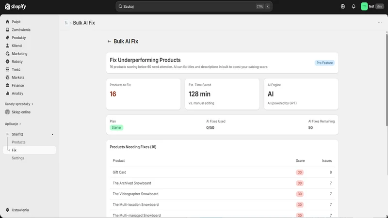The width and height of the screenshot is (388, 218).
Task: Open the store sidekick icon in top bar
Action: pyautogui.click(x=343, y=6)
